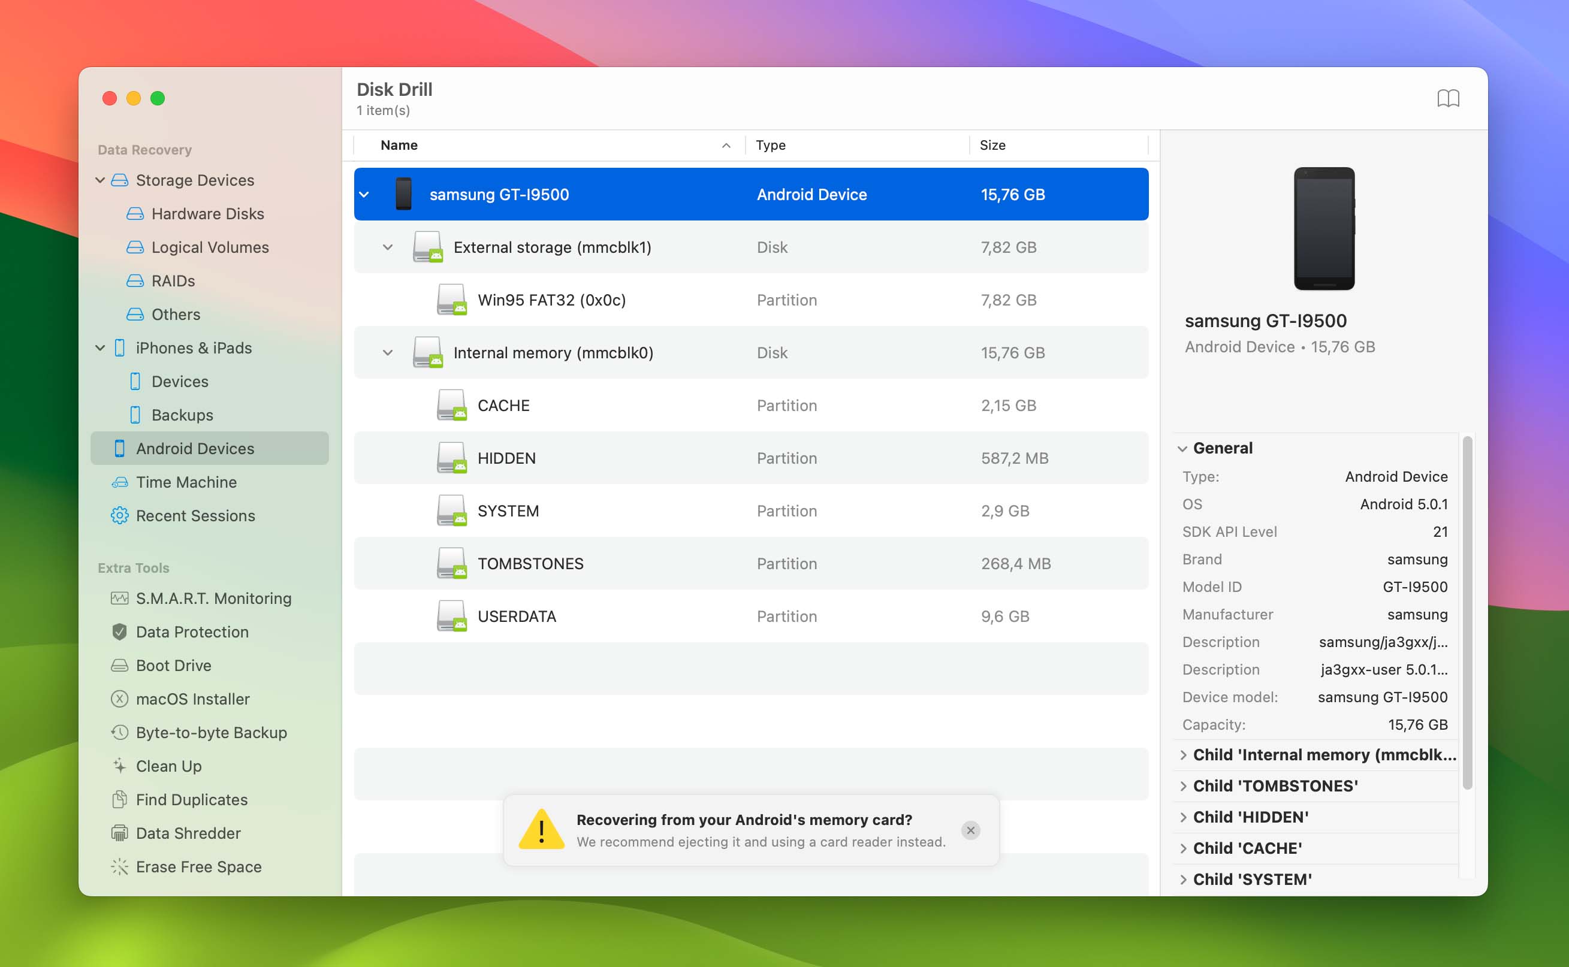1569x967 pixels.
Task: Expand Child 'SYSTEM' details
Action: (1182, 880)
